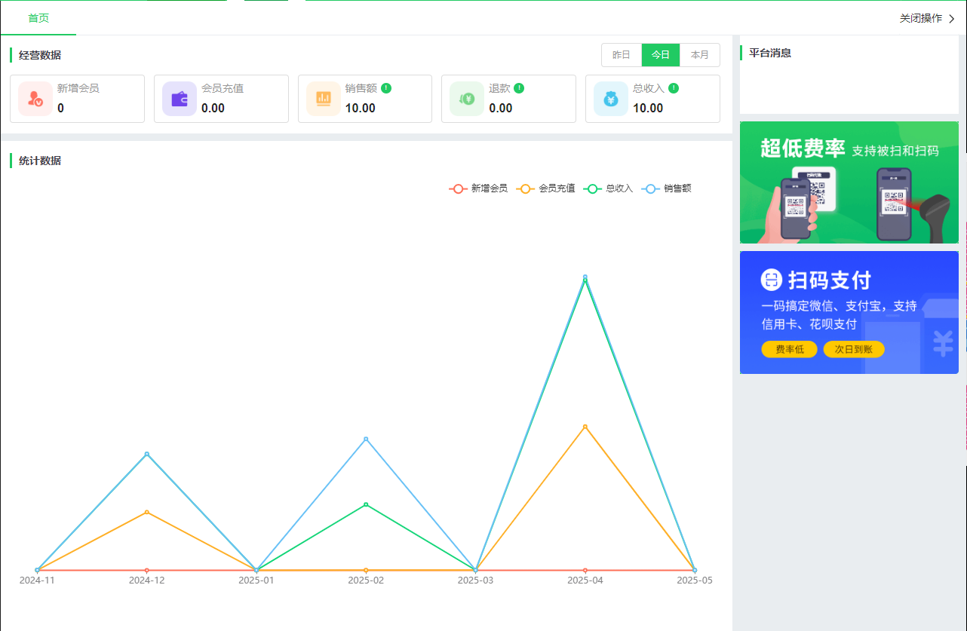Switch to the 首页 tab

point(38,18)
